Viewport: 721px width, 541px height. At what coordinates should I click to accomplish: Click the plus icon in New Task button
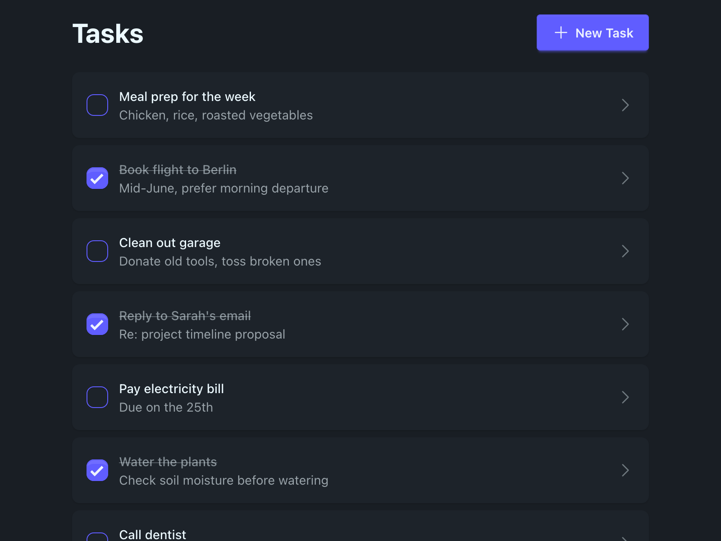point(561,33)
